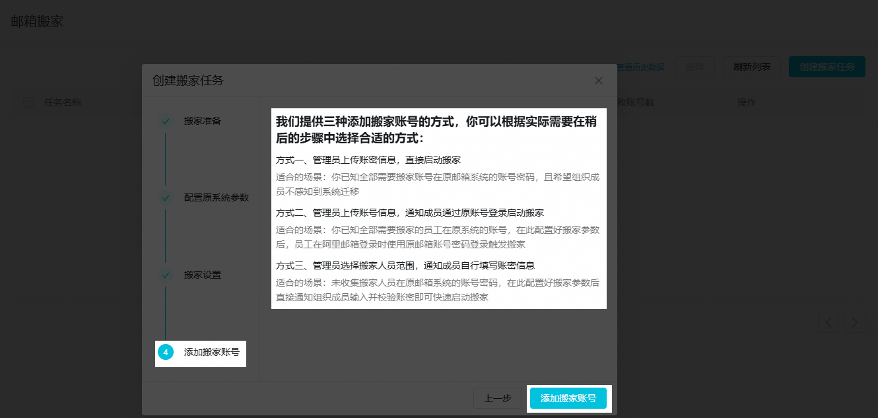This screenshot has height=418, width=878.
Task: Click the checkmark icon beside 配置原系统参数
Action: tap(165, 197)
